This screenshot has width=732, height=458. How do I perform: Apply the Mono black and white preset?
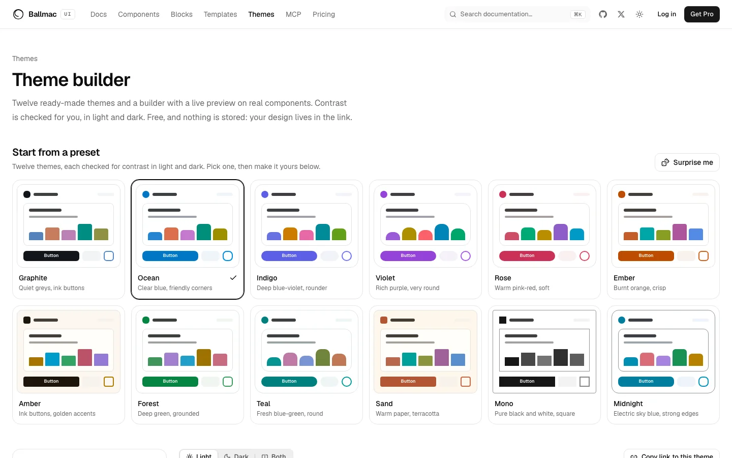tap(544, 365)
